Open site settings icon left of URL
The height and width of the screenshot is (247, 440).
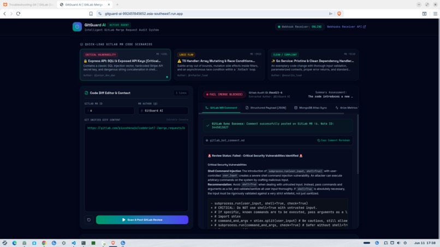[100, 14]
